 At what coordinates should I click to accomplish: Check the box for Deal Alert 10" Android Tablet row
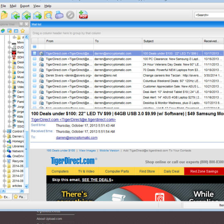pyautogui.click(x=34, y=92)
